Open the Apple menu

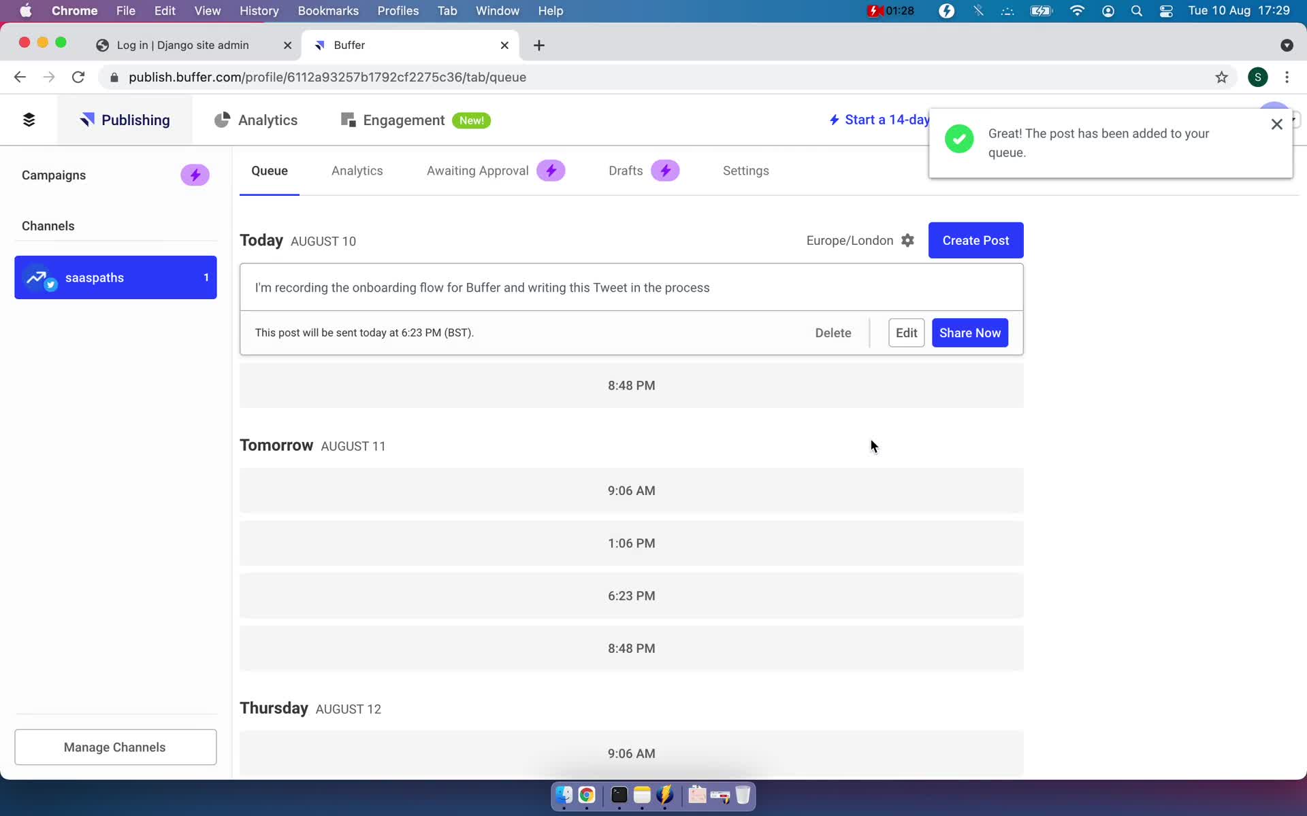coord(25,11)
